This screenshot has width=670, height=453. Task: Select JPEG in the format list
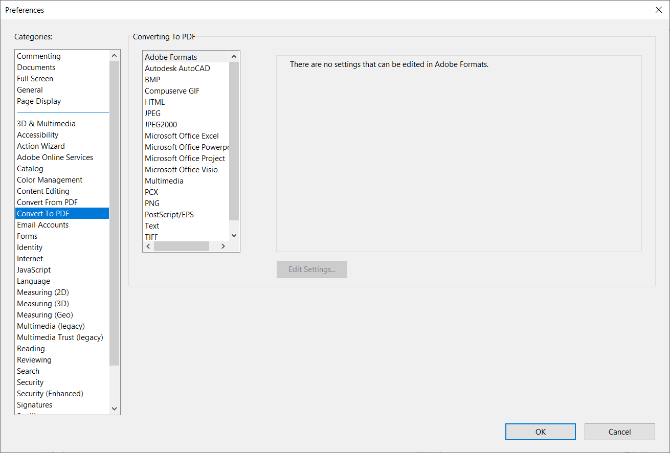[x=152, y=113]
